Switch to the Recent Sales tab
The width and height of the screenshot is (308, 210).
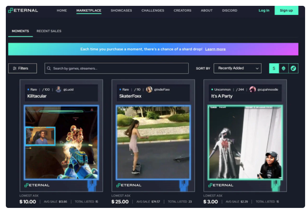coord(49,31)
